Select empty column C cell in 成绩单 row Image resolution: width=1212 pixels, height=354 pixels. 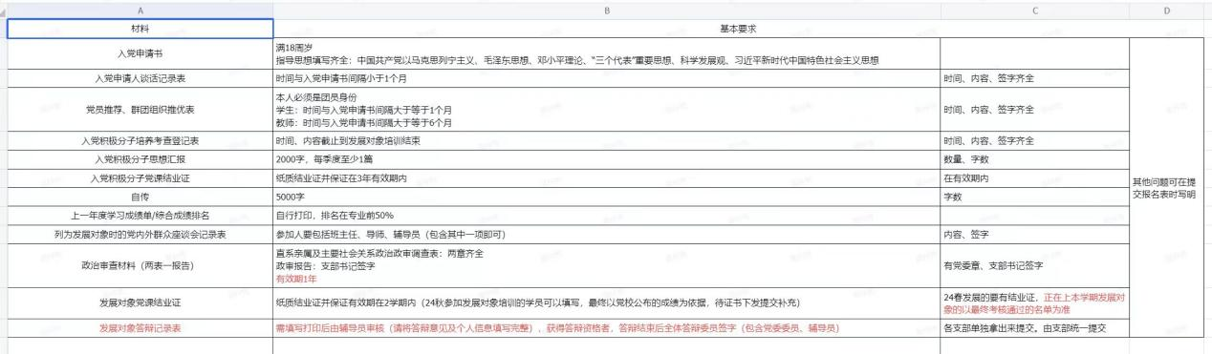[x=1035, y=216]
